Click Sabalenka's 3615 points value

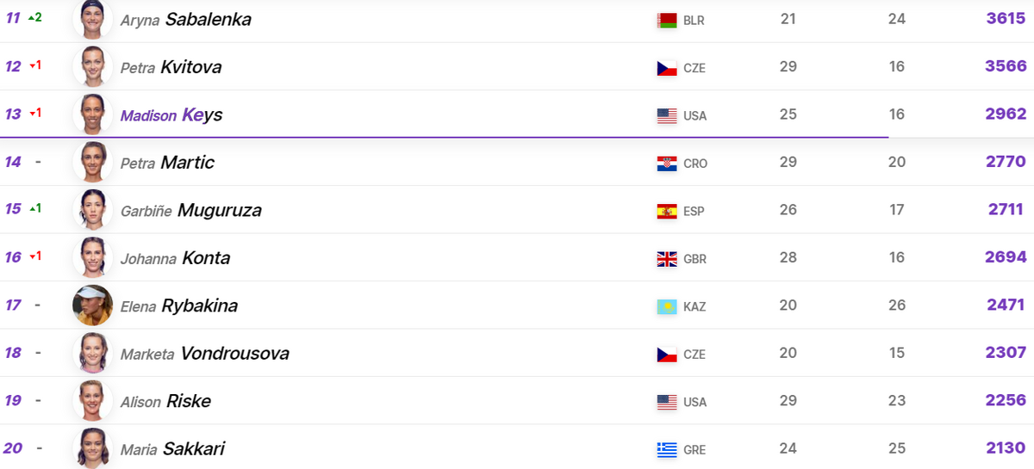coord(1006,18)
